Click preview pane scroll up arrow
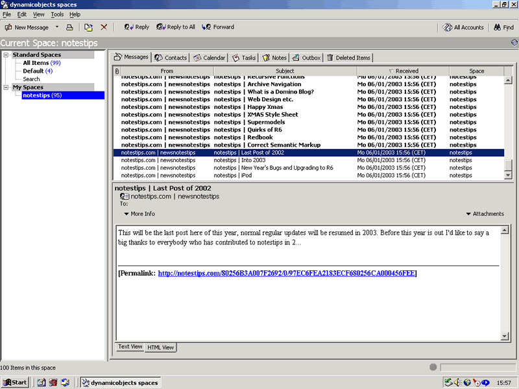 coord(505,230)
